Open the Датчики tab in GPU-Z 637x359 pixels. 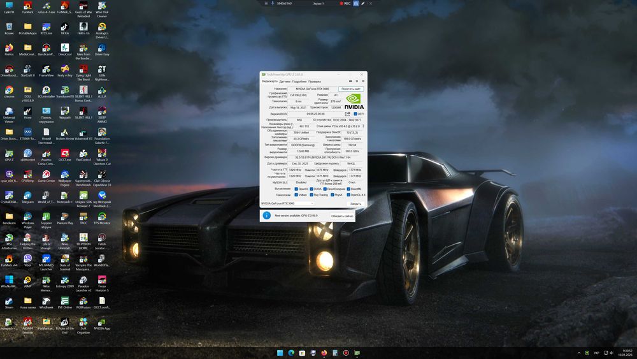pyautogui.click(x=285, y=82)
